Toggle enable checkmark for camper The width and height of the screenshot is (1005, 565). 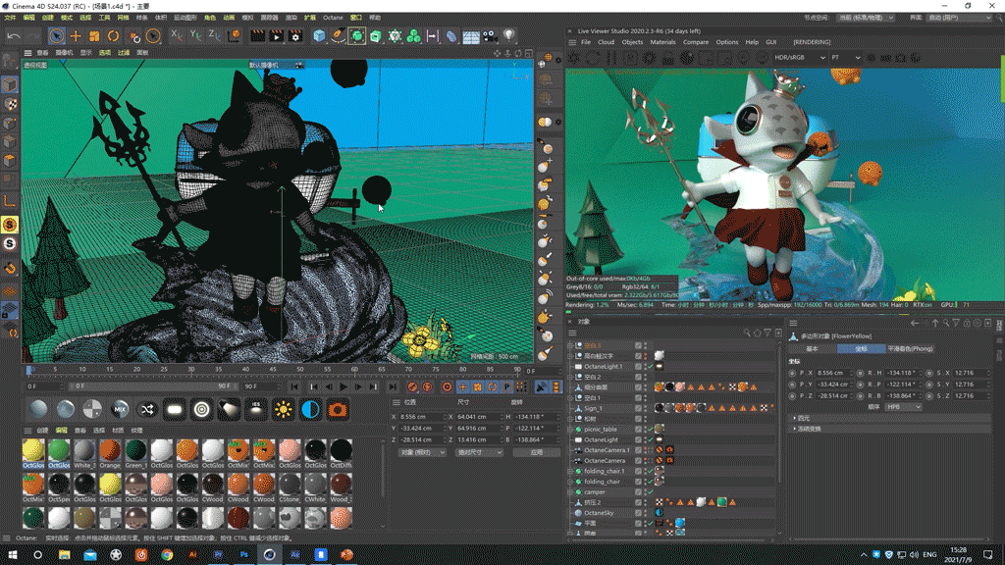[651, 492]
